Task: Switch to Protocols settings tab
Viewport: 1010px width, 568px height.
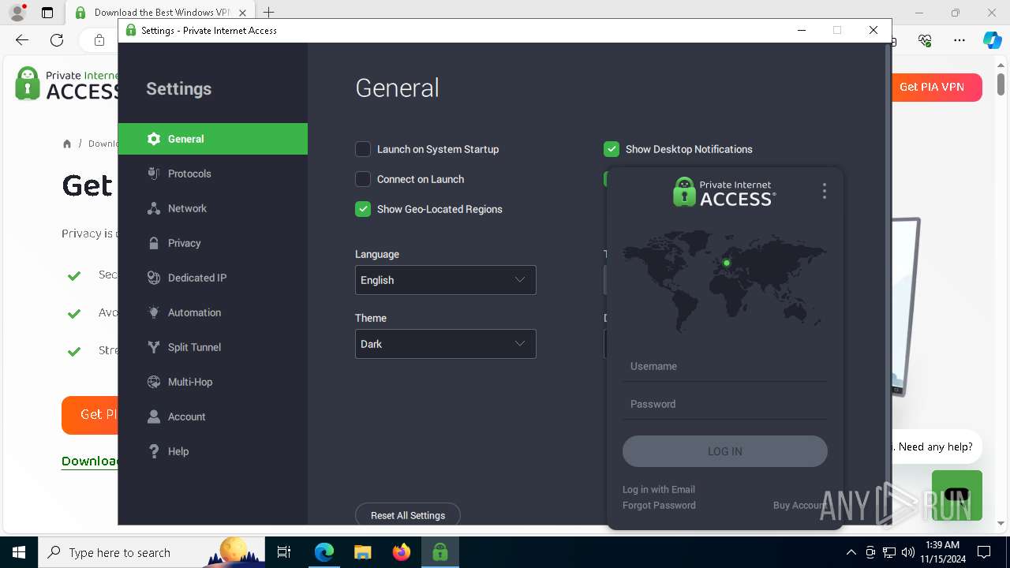Action: 213,174
